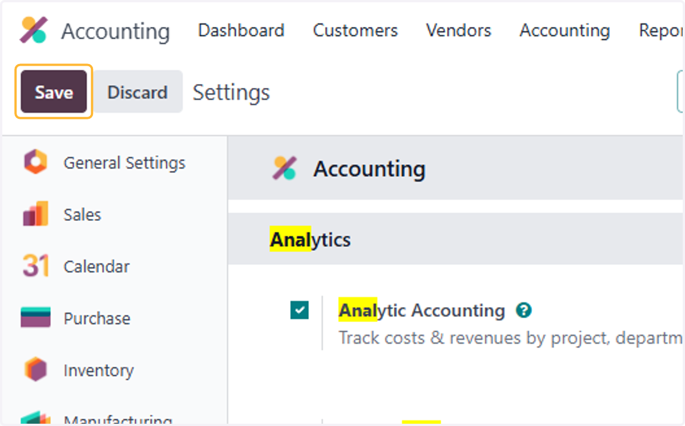Save the settings changes
The height and width of the screenshot is (426, 685).
pyautogui.click(x=54, y=92)
